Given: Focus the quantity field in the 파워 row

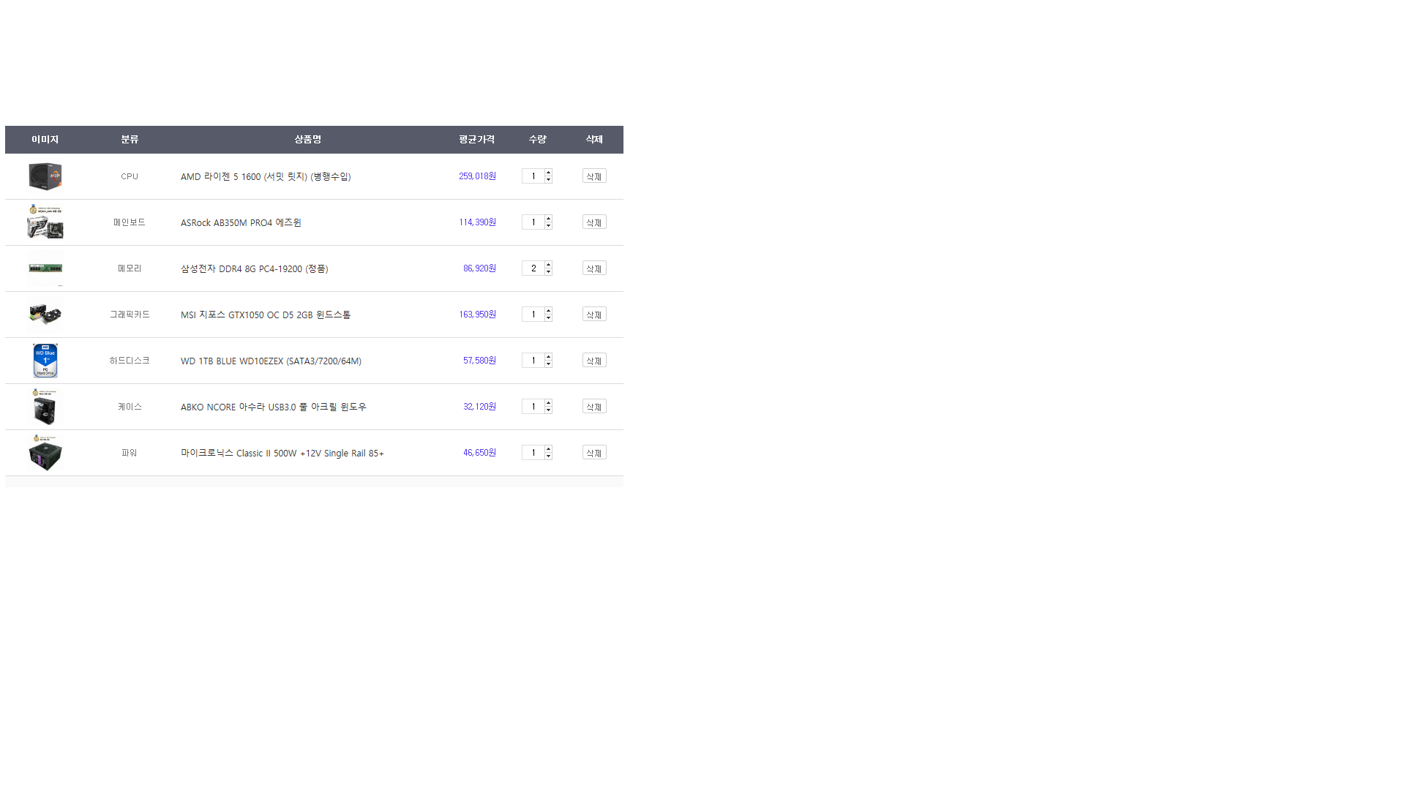Looking at the screenshot, I should (533, 453).
